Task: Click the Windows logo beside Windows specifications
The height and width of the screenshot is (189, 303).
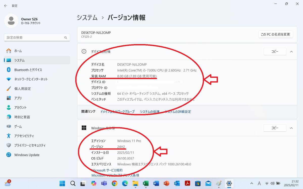Action: click(84, 128)
